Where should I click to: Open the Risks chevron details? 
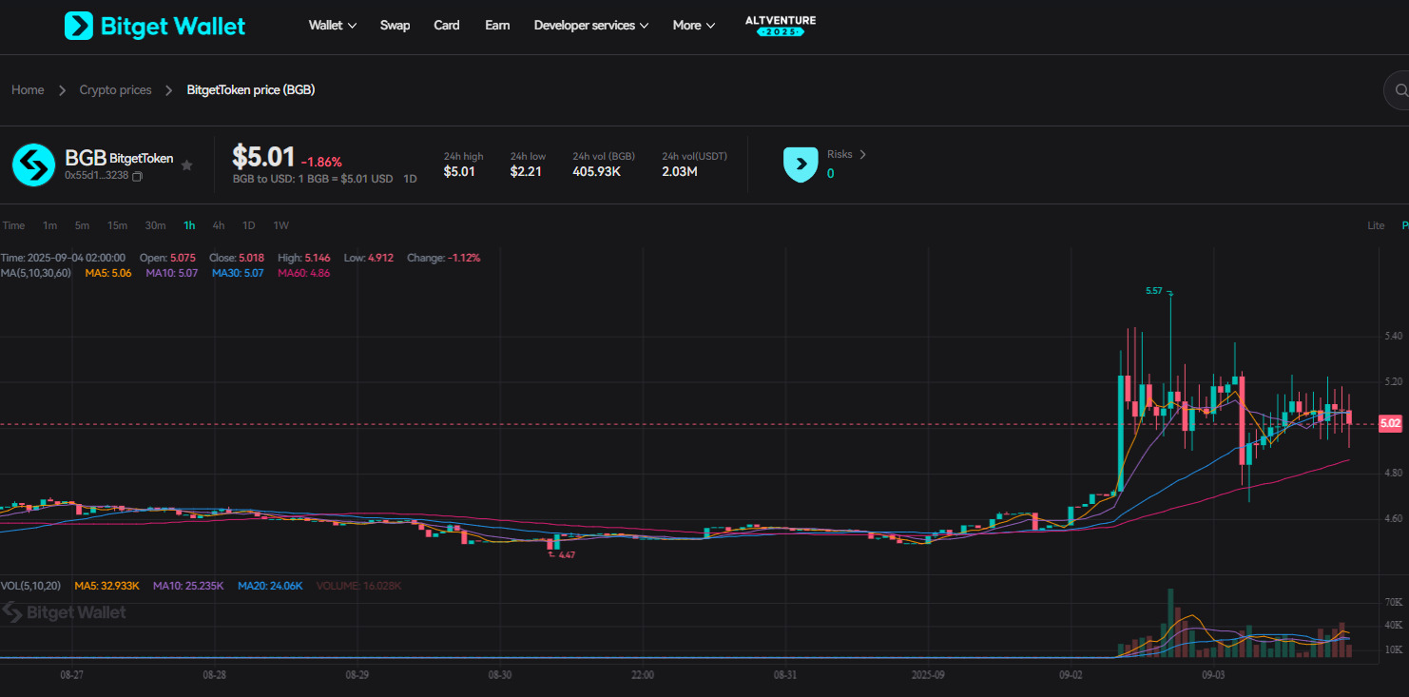point(862,154)
